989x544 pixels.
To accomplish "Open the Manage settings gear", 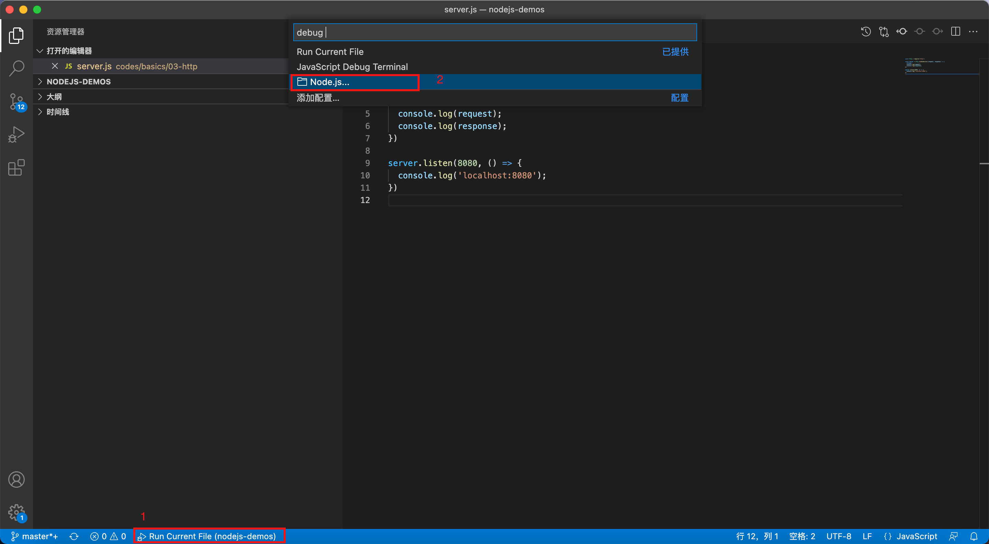I will 16,512.
